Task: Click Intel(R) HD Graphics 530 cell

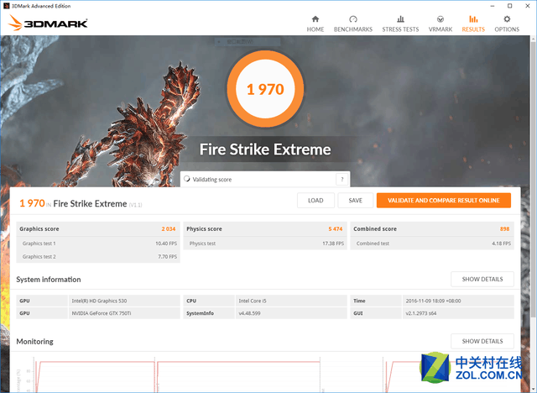Action: [x=124, y=301]
